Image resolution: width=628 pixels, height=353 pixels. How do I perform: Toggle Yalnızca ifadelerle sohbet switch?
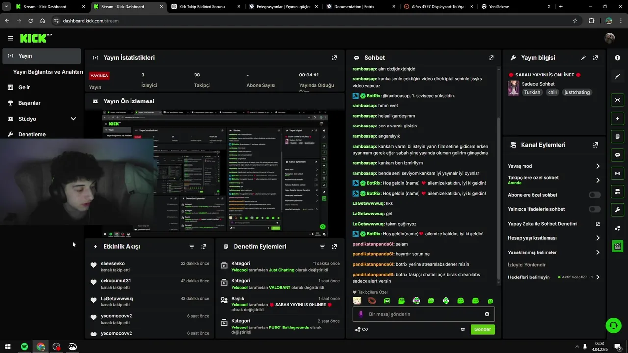(x=594, y=209)
